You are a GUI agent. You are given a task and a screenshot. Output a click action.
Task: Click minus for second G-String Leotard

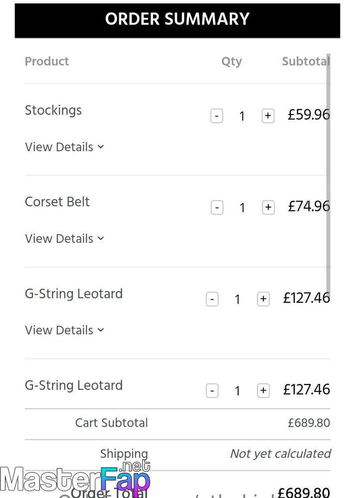[x=212, y=390]
